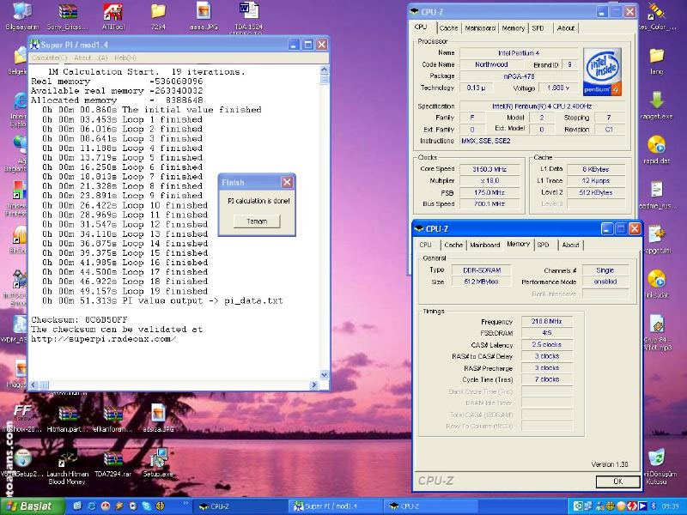This screenshot has height=515, width=687.
Task: Click the Super PI horizontal scrollbar right arrow
Action: [x=313, y=385]
